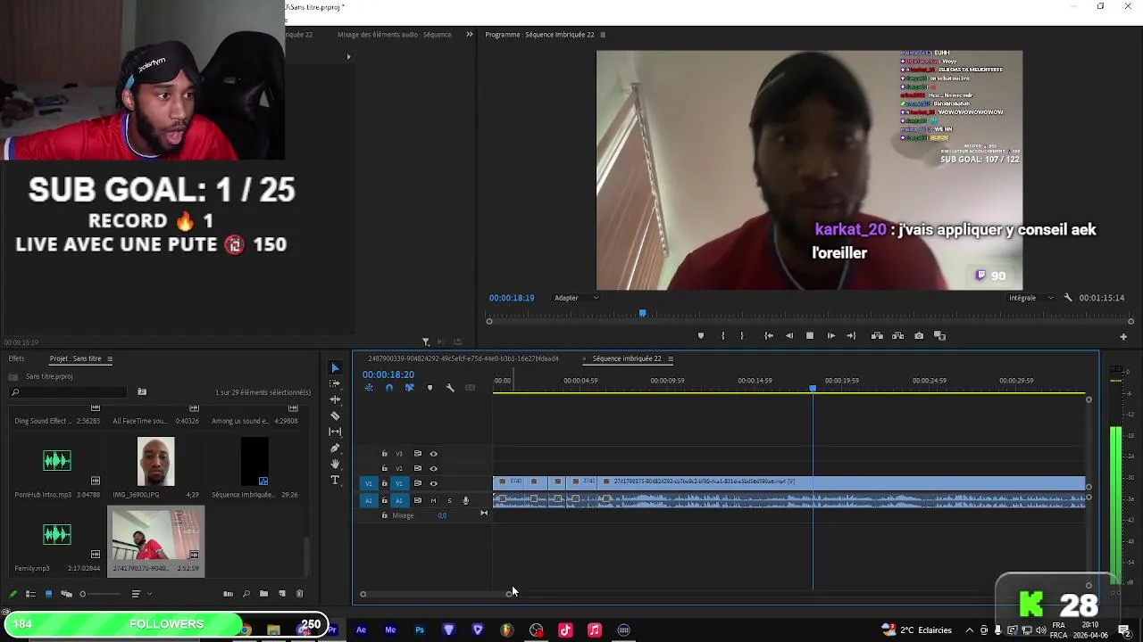Open timeline display settings wrench
This screenshot has width=1143, height=642.
[450, 388]
